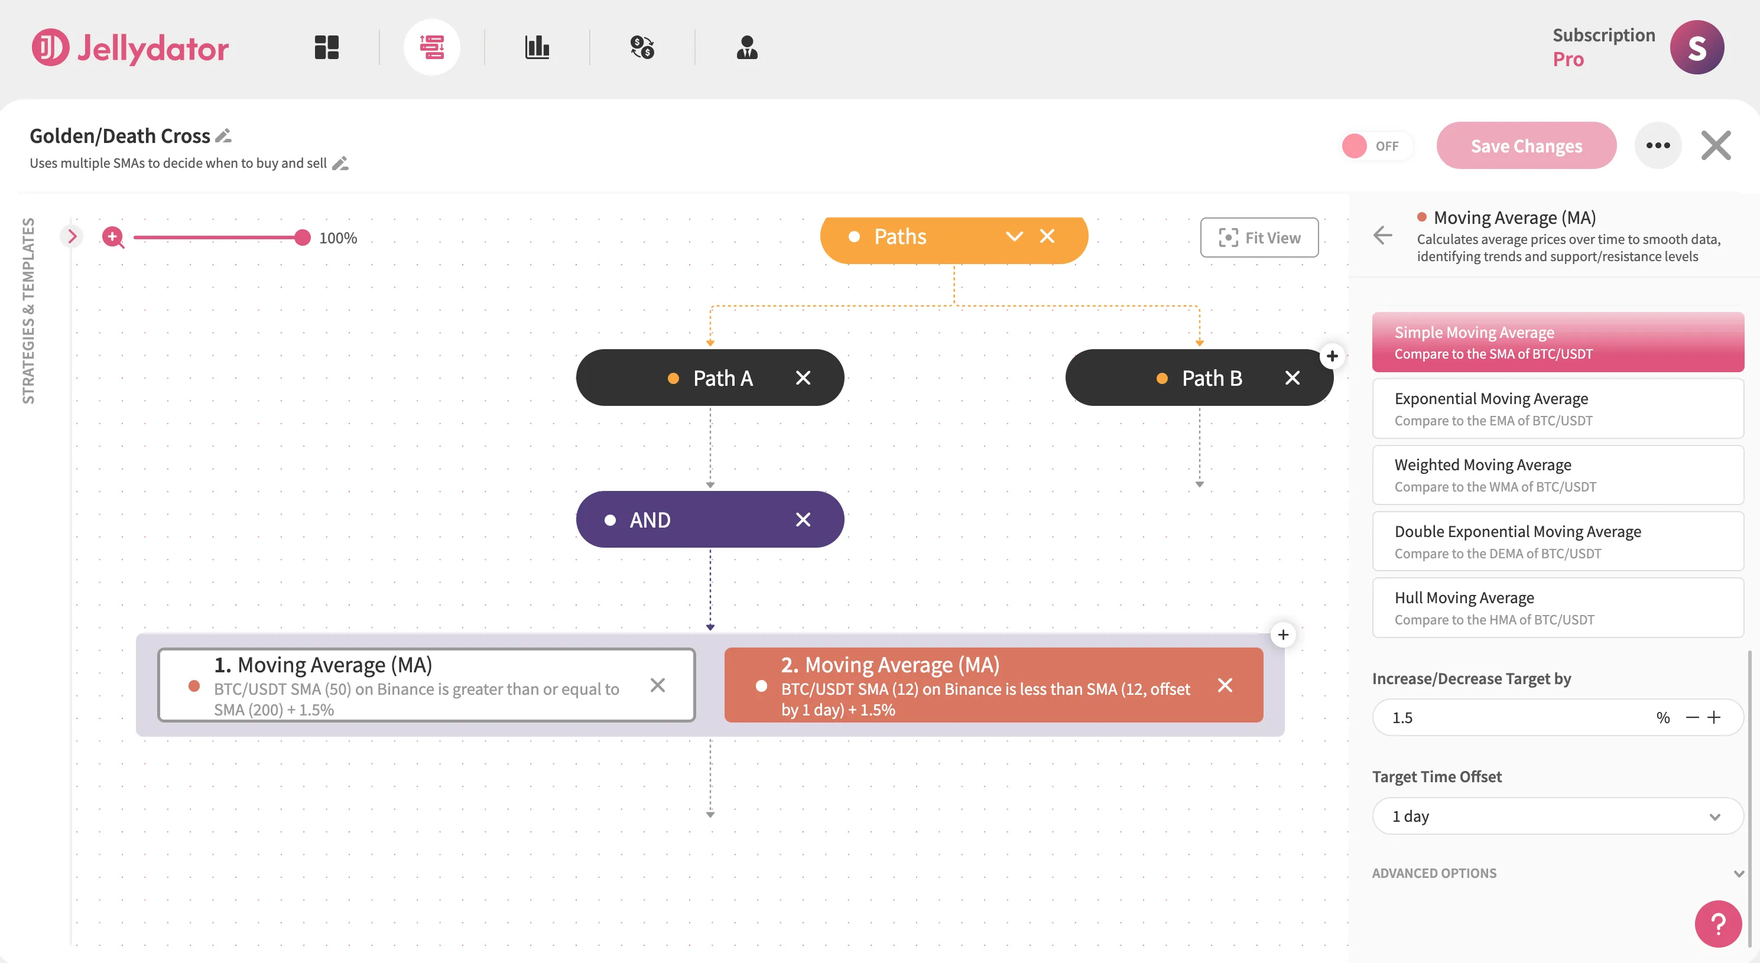The width and height of the screenshot is (1760, 963).
Task: Select the Path B node
Action: [1199, 378]
